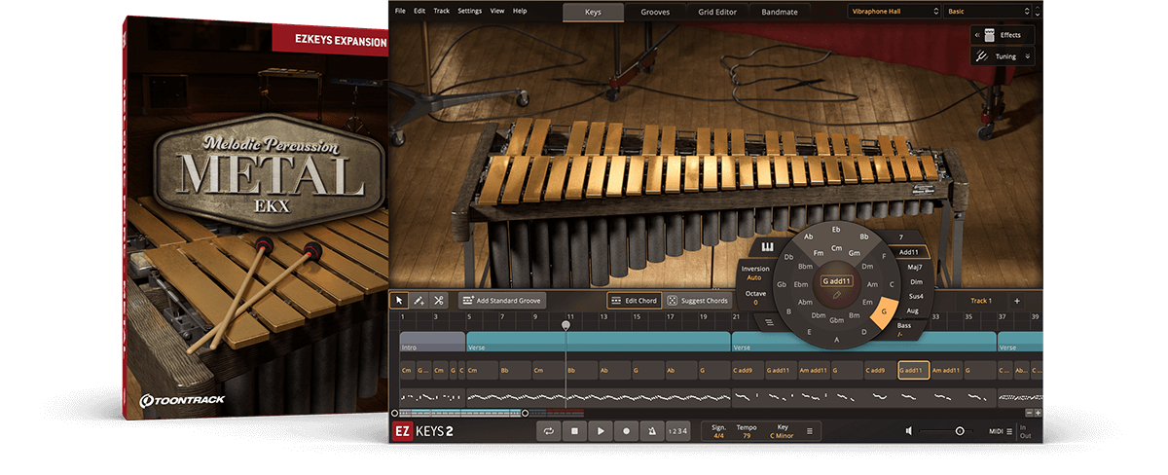Expand the Tuning panel
1168x475 pixels.
tap(1003, 56)
